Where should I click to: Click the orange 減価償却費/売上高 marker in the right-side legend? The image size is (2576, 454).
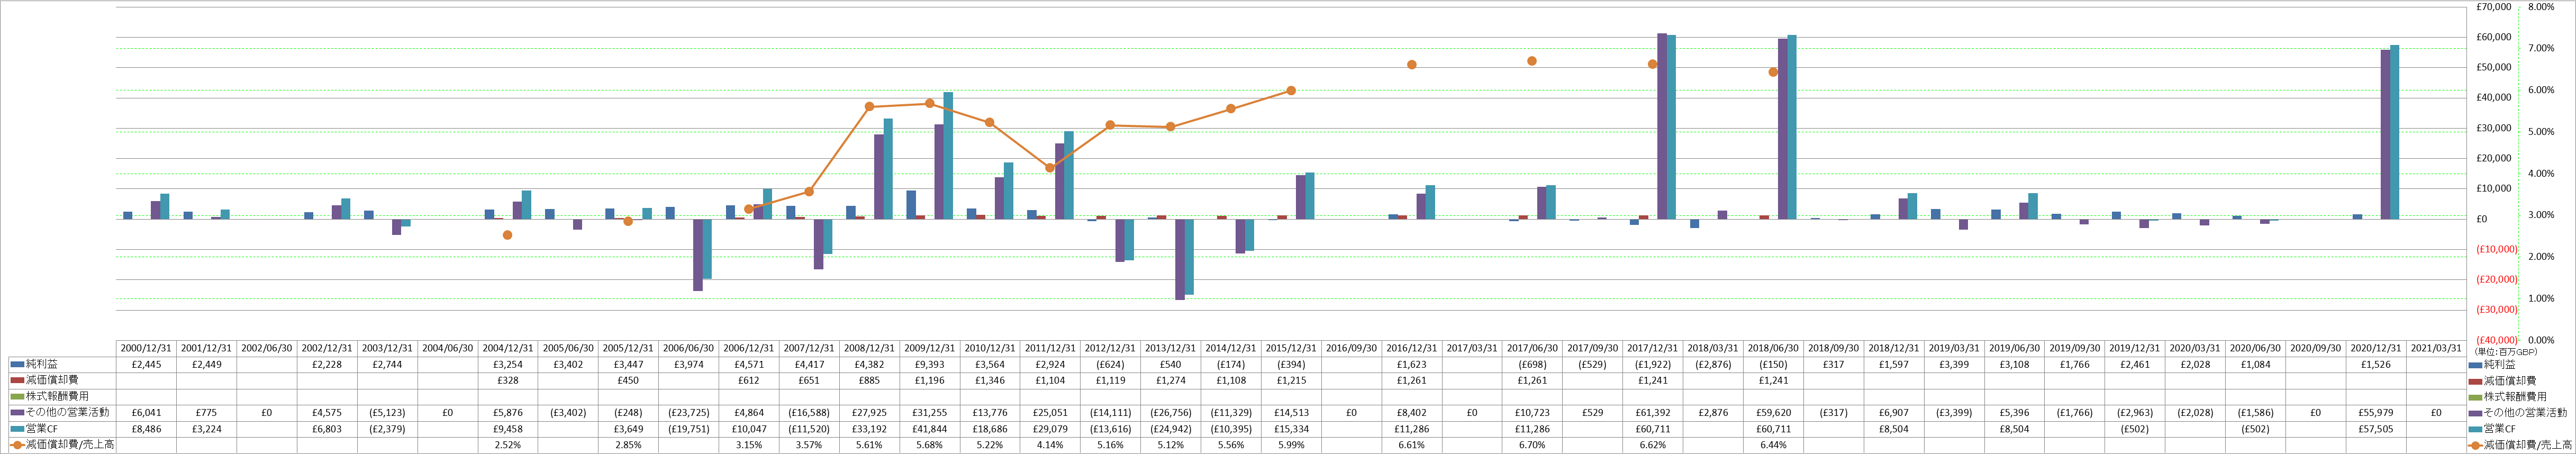[x=2475, y=445]
